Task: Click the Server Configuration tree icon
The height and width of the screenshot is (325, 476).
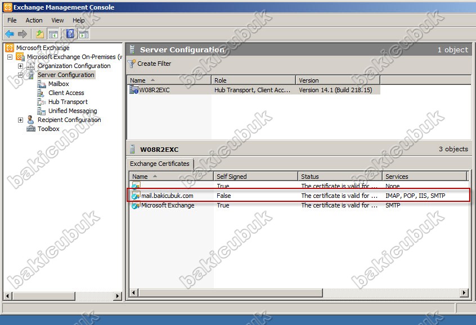Action: 30,75
